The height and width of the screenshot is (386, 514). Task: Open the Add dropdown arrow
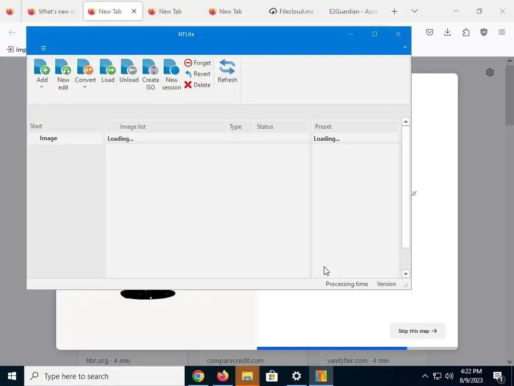[x=42, y=87]
